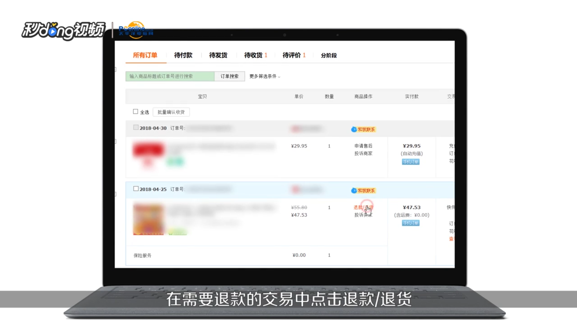Click the ¥55.80 struck-through price

pyautogui.click(x=299, y=208)
